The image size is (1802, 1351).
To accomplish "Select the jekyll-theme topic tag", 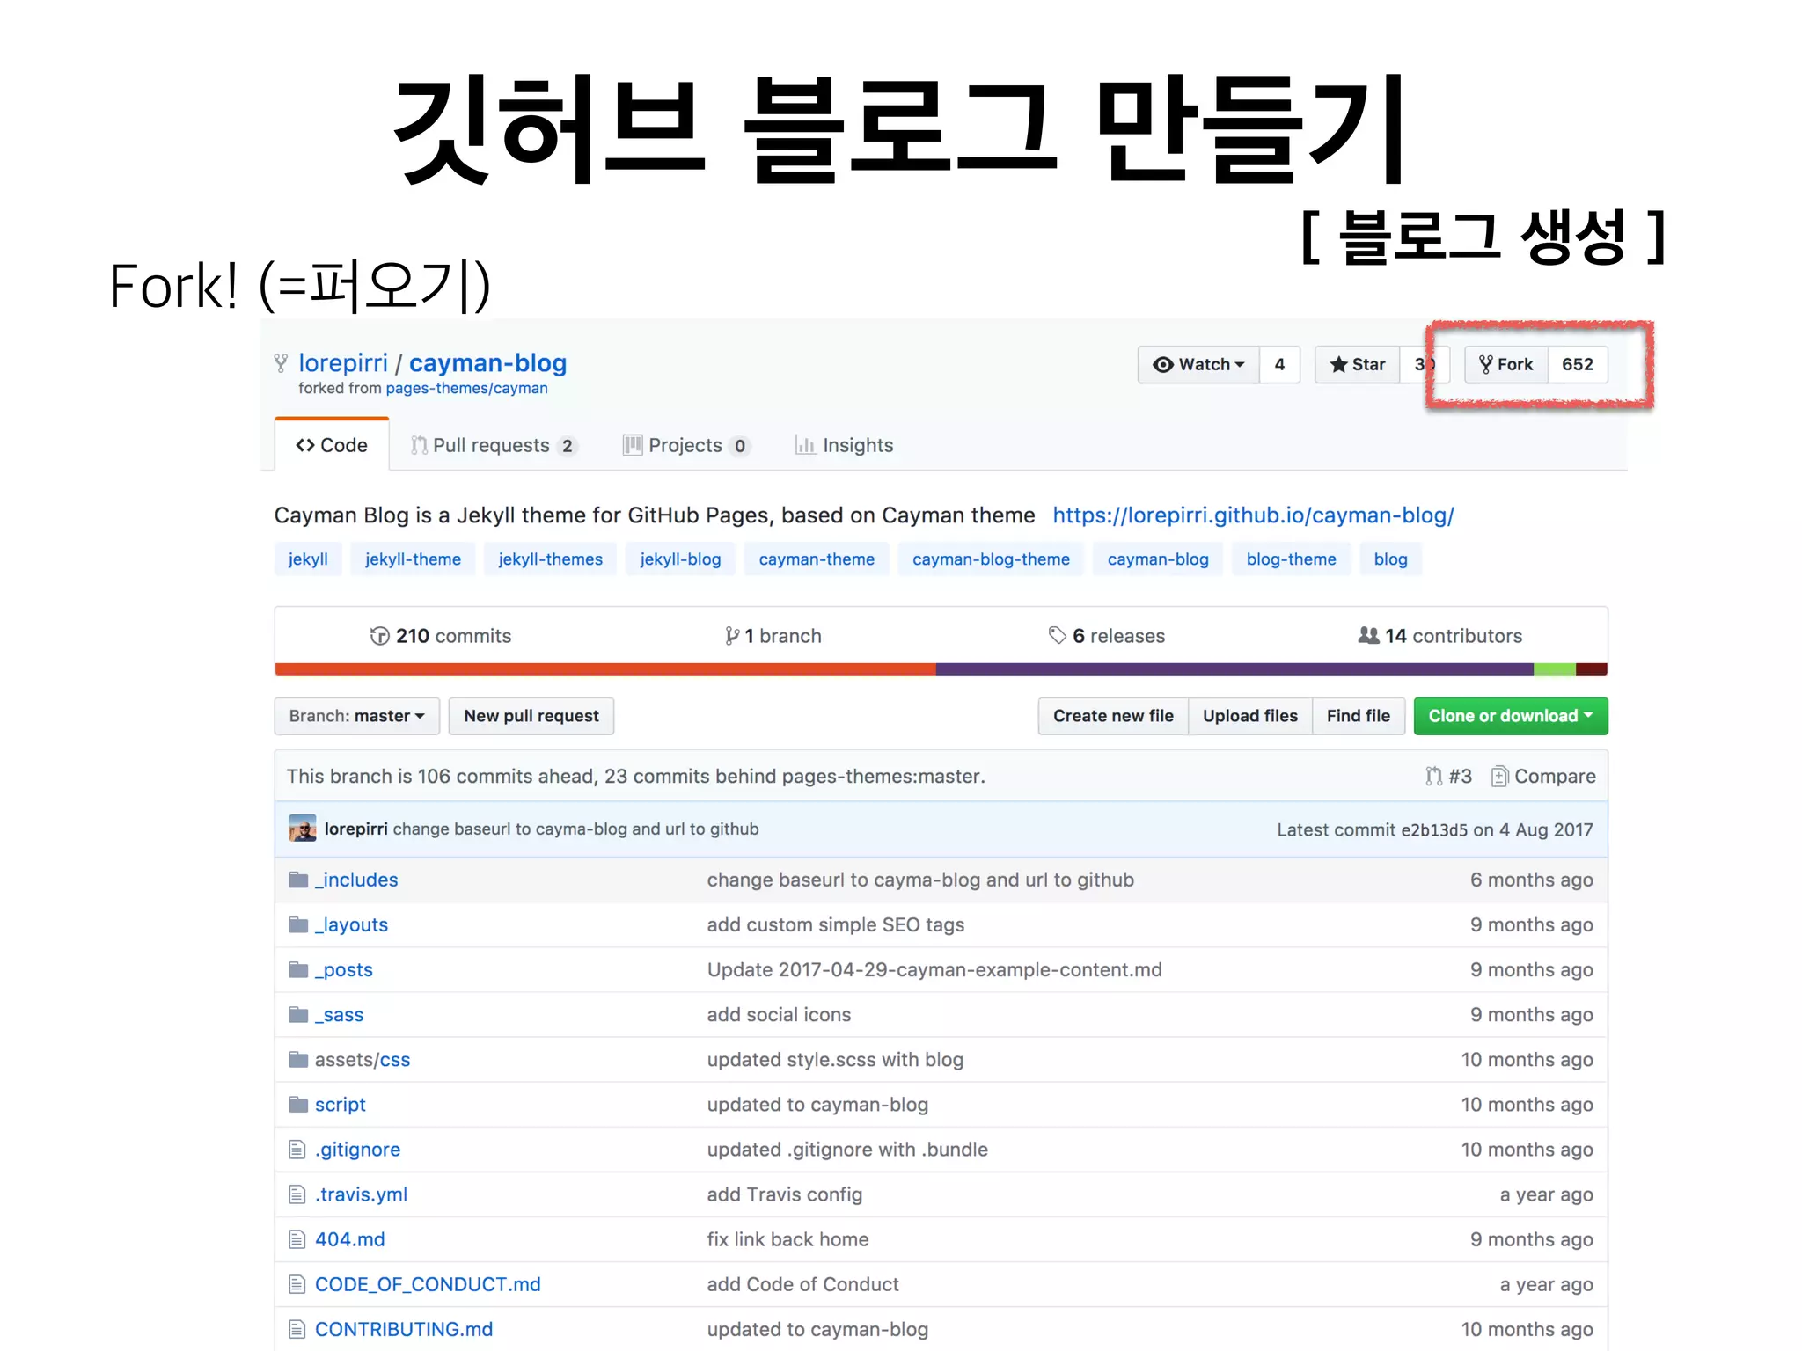I will [413, 559].
